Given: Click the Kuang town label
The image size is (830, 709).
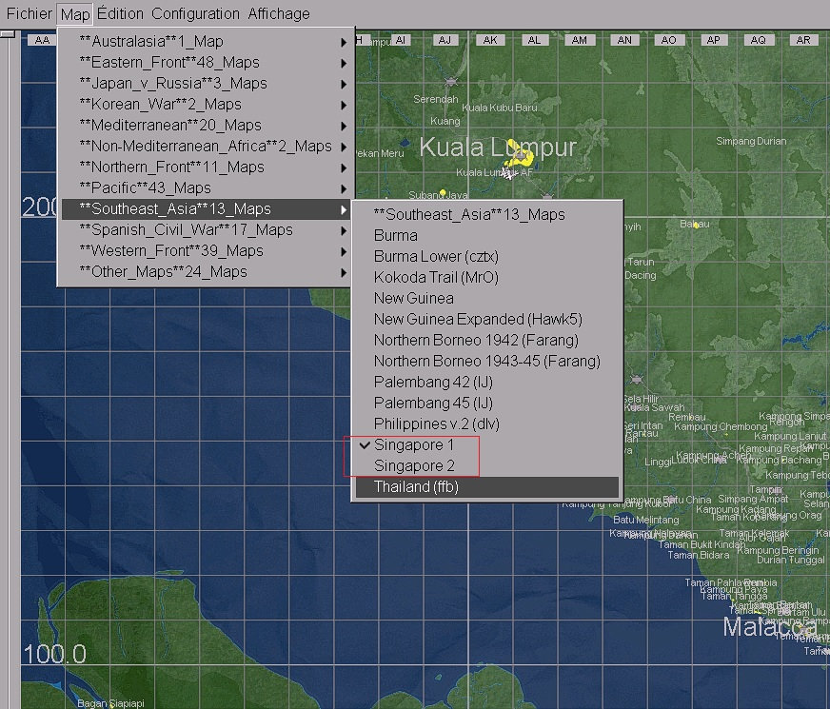Looking at the screenshot, I should [445, 121].
